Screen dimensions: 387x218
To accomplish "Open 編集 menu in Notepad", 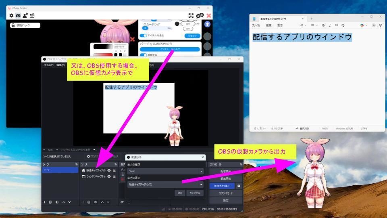I will click(268, 25).
